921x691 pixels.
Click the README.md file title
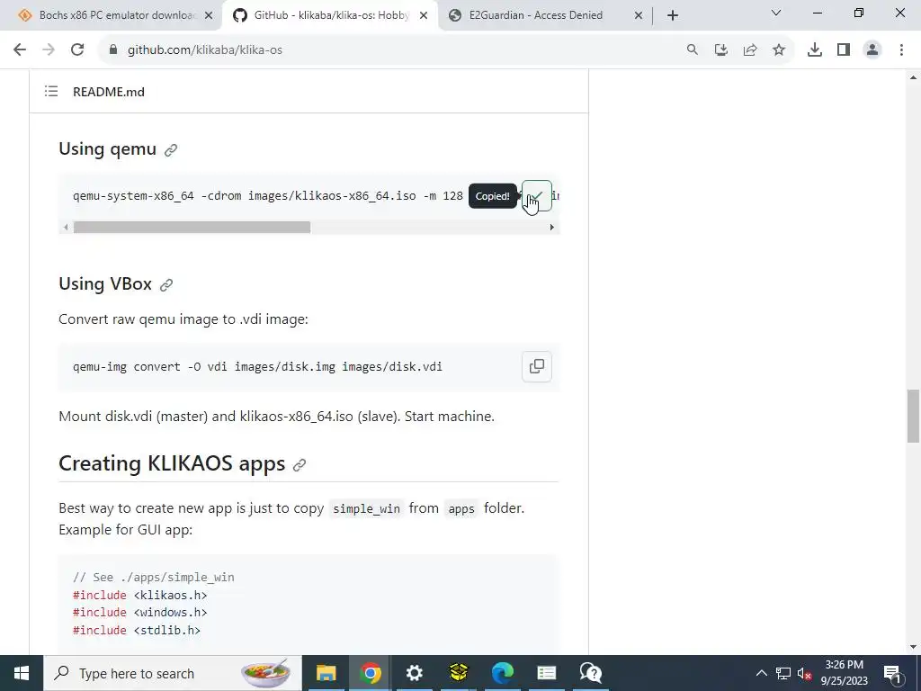click(x=109, y=92)
